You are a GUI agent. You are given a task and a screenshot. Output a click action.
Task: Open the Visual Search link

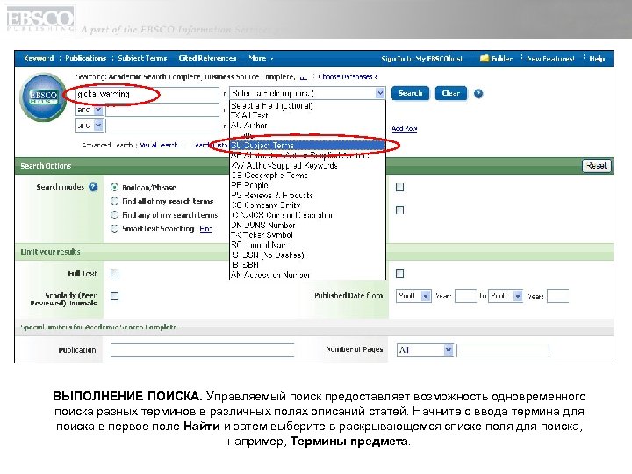(x=158, y=145)
